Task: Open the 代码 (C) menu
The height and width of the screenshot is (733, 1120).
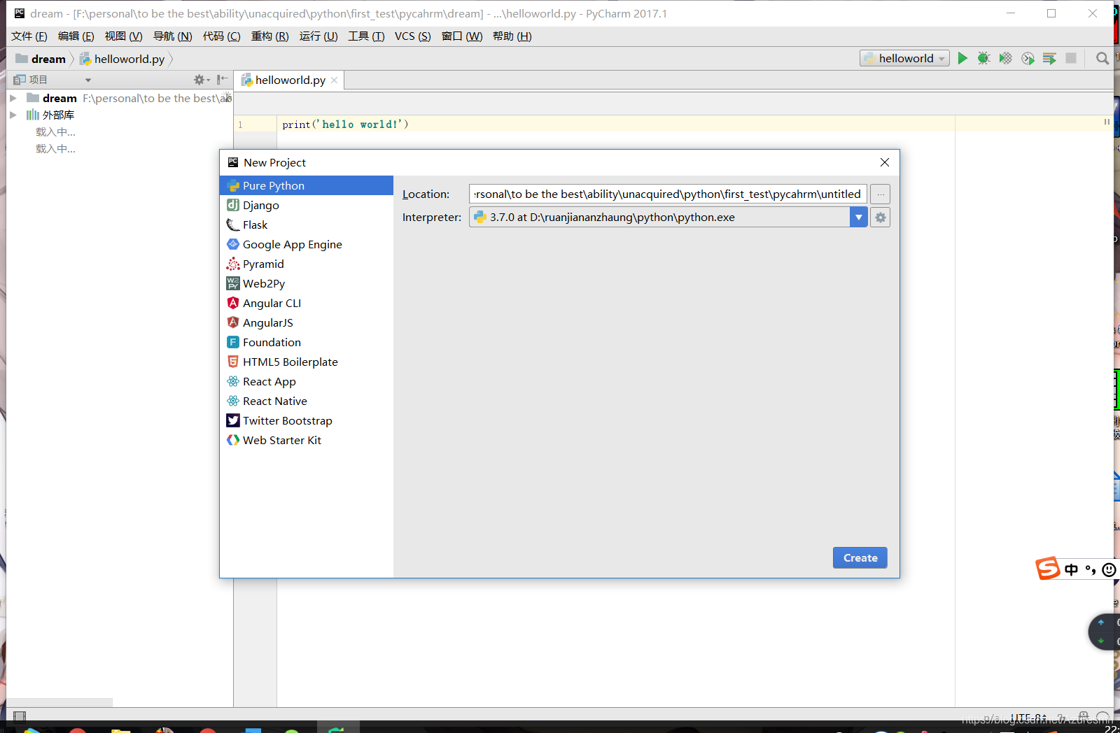Action: tap(221, 36)
